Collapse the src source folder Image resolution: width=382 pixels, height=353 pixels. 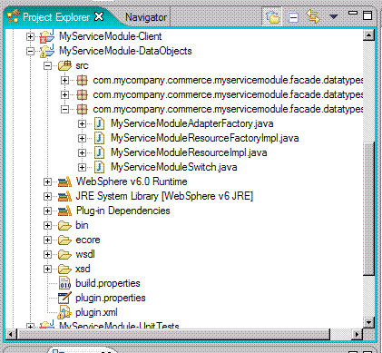47,65
